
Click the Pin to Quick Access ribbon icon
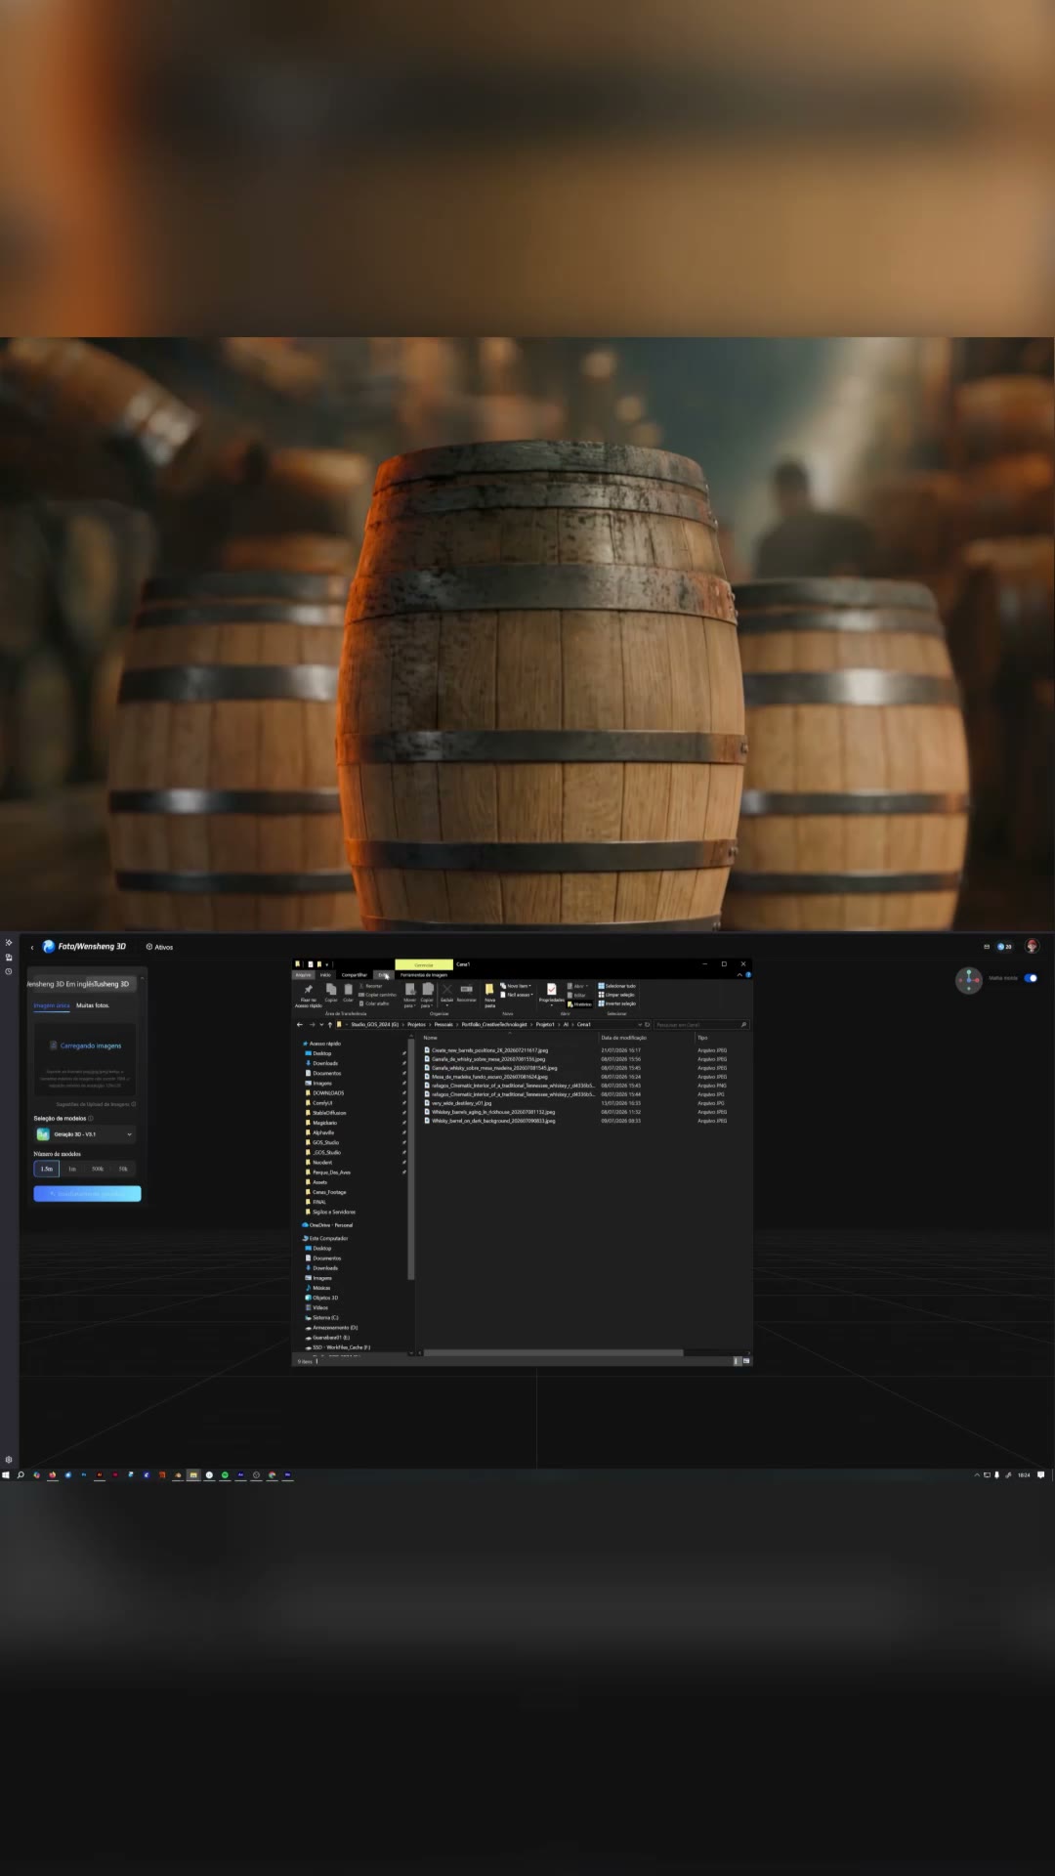[x=309, y=989]
